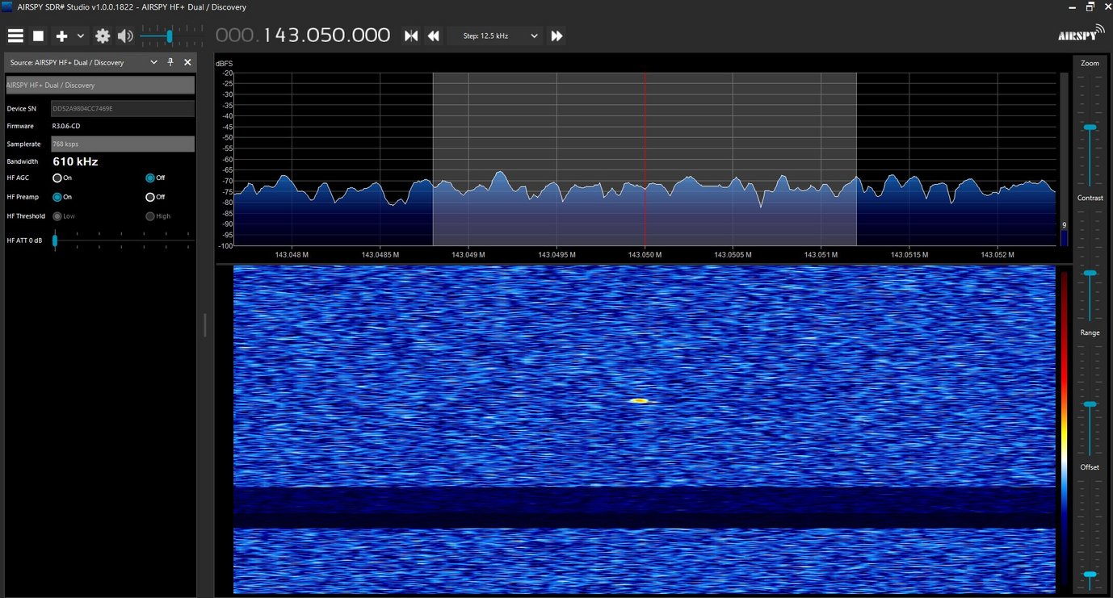The width and height of the screenshot is (1113, 598).
Task: Open the Samplerate 768 ksps selector
Action: point(123,144)
